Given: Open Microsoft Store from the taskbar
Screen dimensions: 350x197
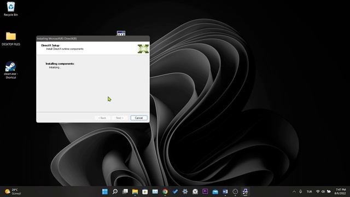Looking at the screenshot, I should (145, 192).
